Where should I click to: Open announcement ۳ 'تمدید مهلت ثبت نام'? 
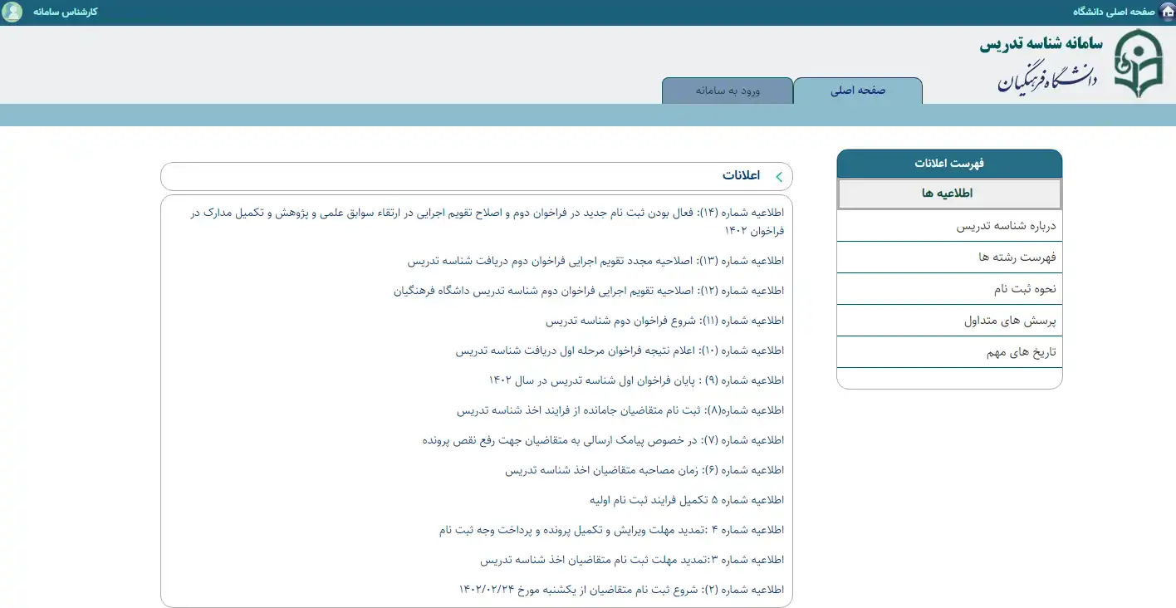point(632,560)
